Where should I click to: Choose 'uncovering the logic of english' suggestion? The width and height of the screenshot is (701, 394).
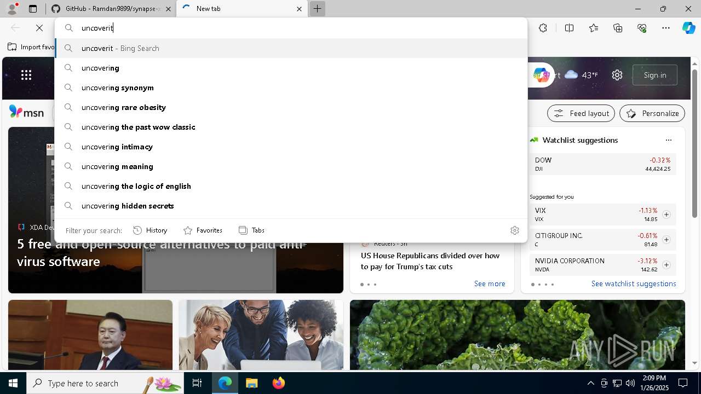(291, 186)
